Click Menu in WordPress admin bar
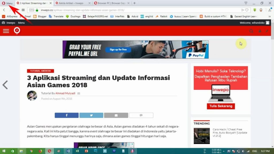Screen dimensions: 274x154 (x=21, y=23)
